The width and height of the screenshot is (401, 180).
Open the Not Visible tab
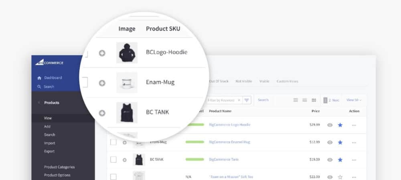(244, 81)
